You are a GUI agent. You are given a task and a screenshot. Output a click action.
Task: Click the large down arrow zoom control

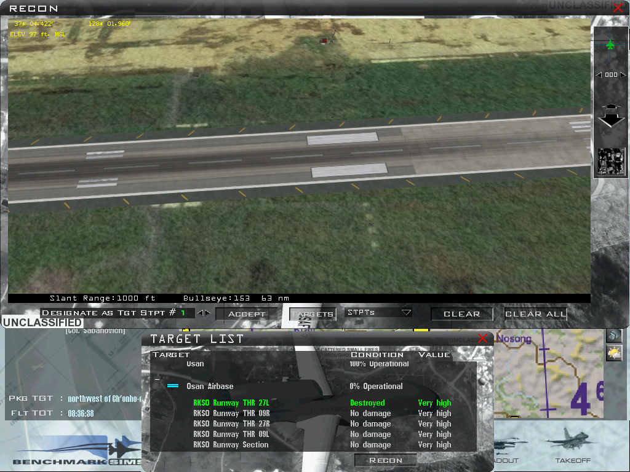click(x=611, y=119)
